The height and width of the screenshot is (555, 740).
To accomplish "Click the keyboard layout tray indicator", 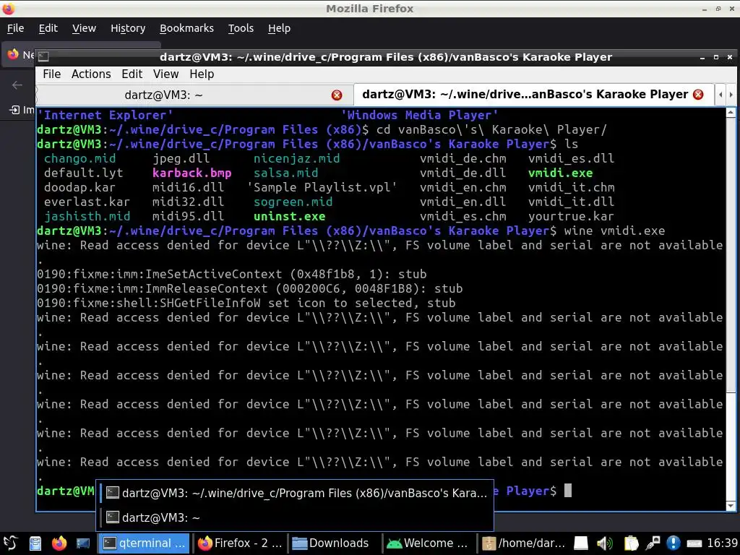I will point(694,543).
